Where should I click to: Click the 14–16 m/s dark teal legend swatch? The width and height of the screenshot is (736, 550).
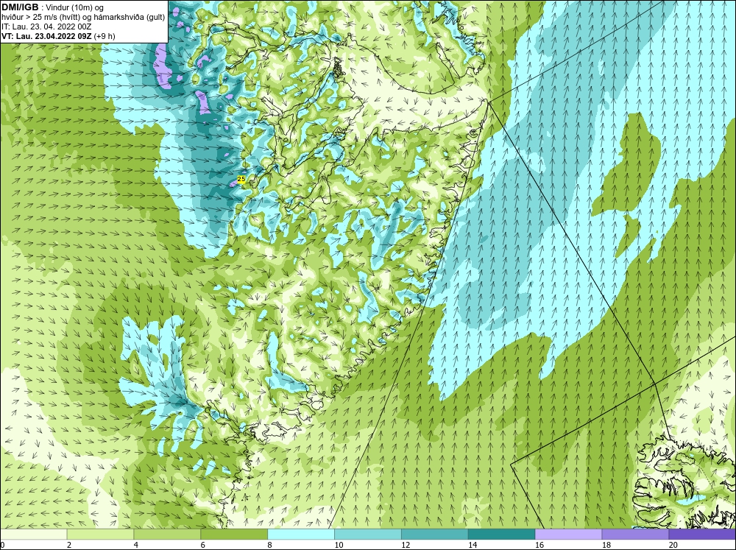501,535
